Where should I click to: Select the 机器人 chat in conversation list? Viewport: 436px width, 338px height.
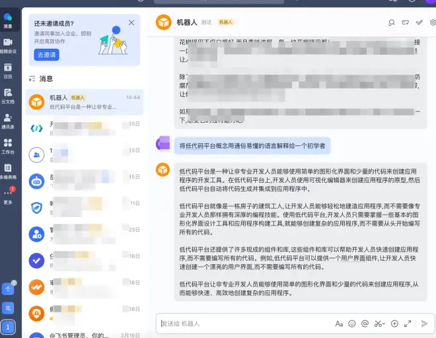pos(83,102)
